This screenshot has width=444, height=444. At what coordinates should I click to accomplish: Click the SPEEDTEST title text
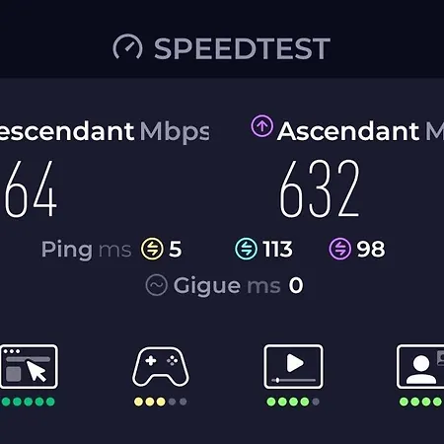click(242, 48)
